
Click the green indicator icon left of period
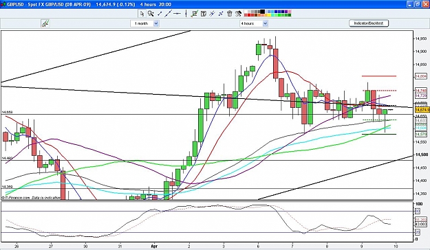click(x=45, y=23)
